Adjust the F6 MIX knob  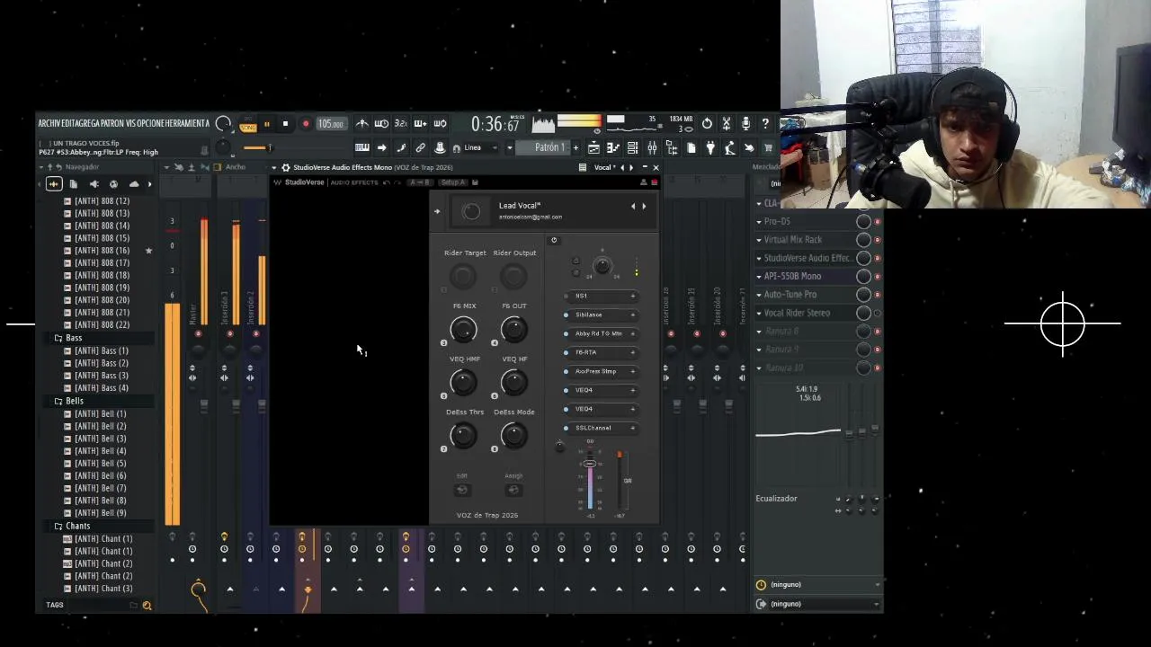point(463,330)
